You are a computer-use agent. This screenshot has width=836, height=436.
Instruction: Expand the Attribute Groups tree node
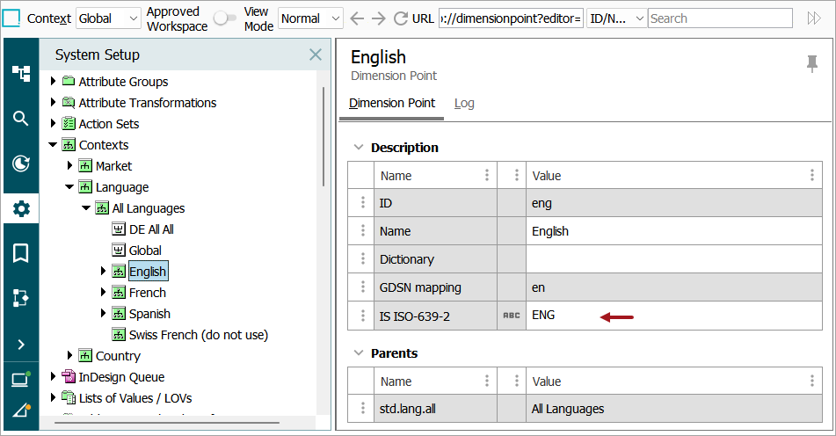pyautogui.click(x=53, y=81)
